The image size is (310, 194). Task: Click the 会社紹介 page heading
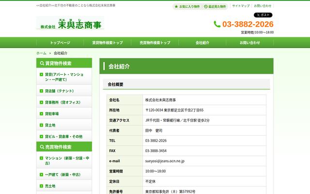coord(119,66)
